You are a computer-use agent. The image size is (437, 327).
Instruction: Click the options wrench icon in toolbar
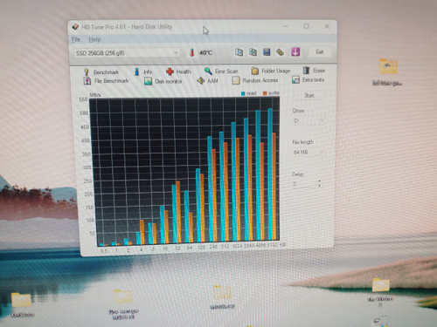(x=281, y=52)
